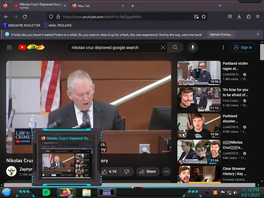
Task: Open the Firefox application hamburger menu
Action: 258,16
